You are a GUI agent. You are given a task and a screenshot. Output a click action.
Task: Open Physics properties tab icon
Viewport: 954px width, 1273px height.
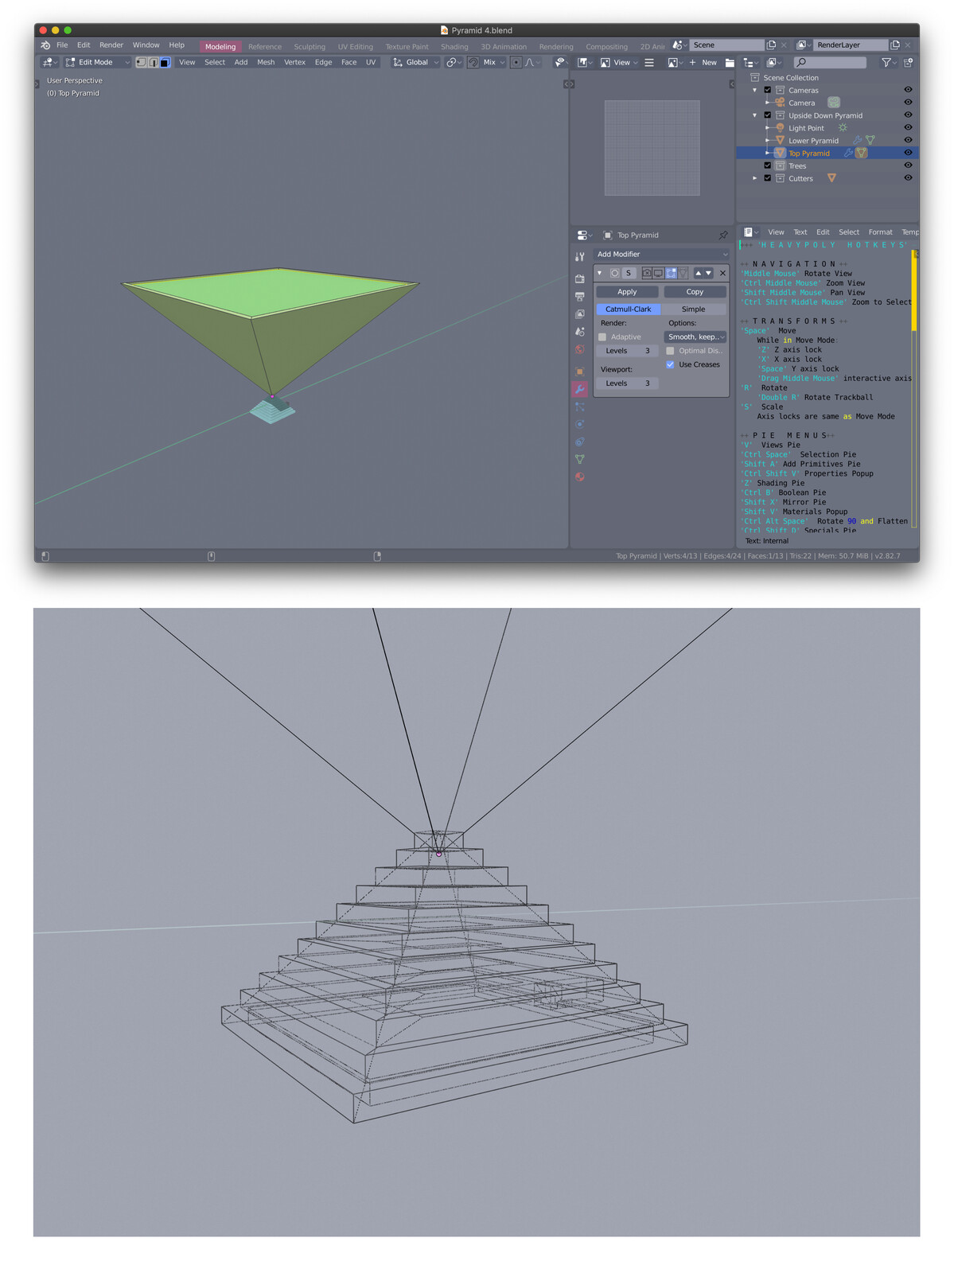pos(579,424)
